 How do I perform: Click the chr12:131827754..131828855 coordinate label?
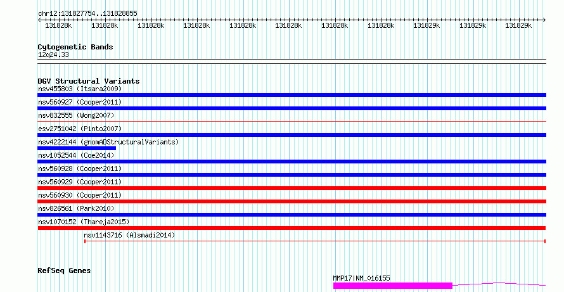pos(87,13)
